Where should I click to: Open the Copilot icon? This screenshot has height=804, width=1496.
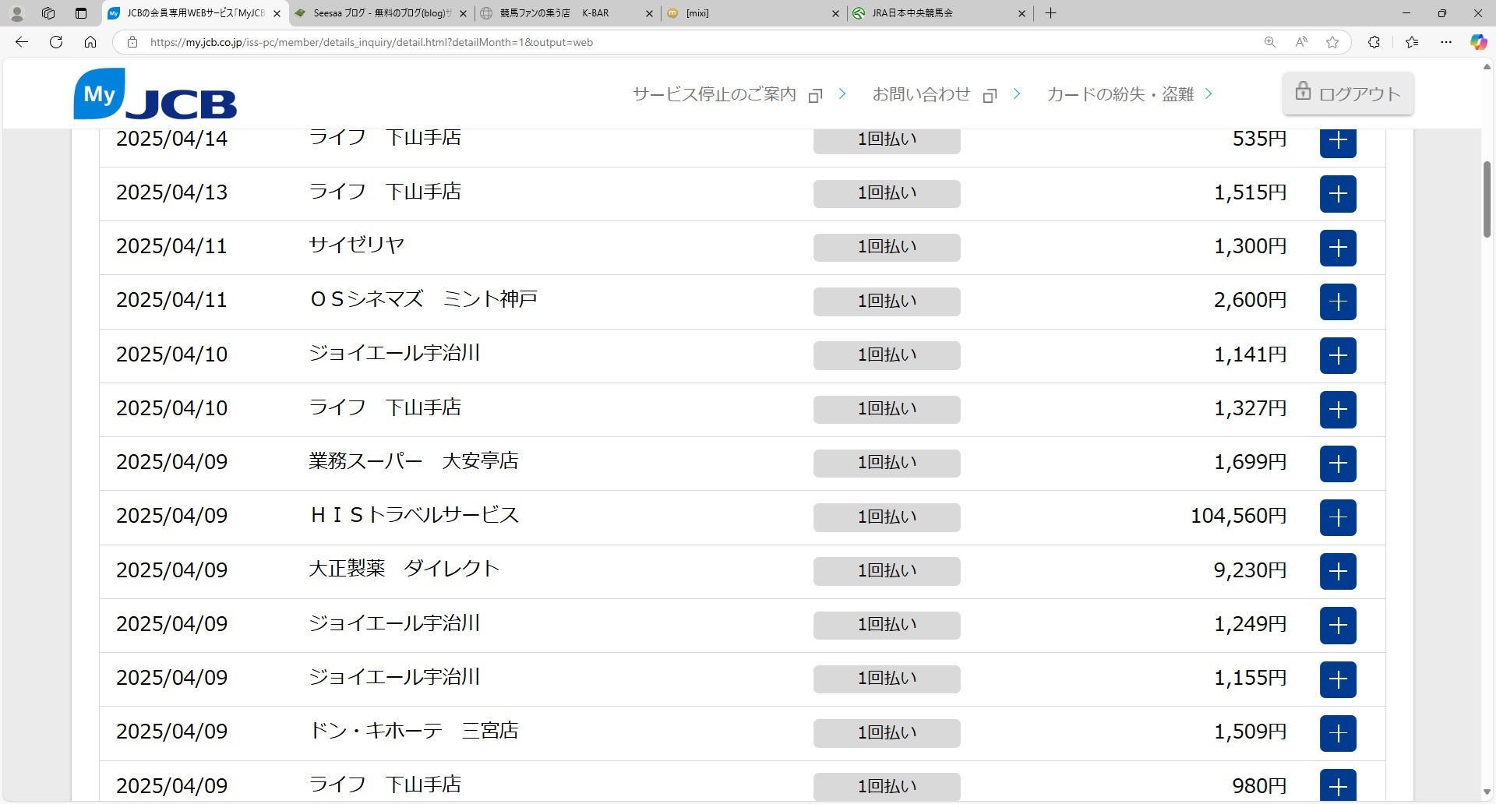pos(1478,42)
